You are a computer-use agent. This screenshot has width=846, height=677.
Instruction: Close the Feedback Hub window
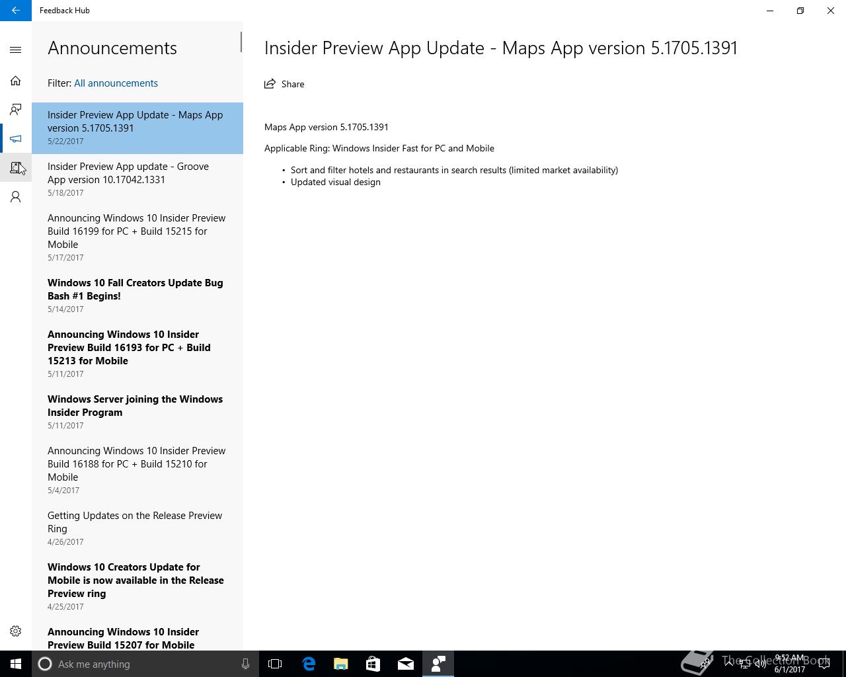pos(831,11)
